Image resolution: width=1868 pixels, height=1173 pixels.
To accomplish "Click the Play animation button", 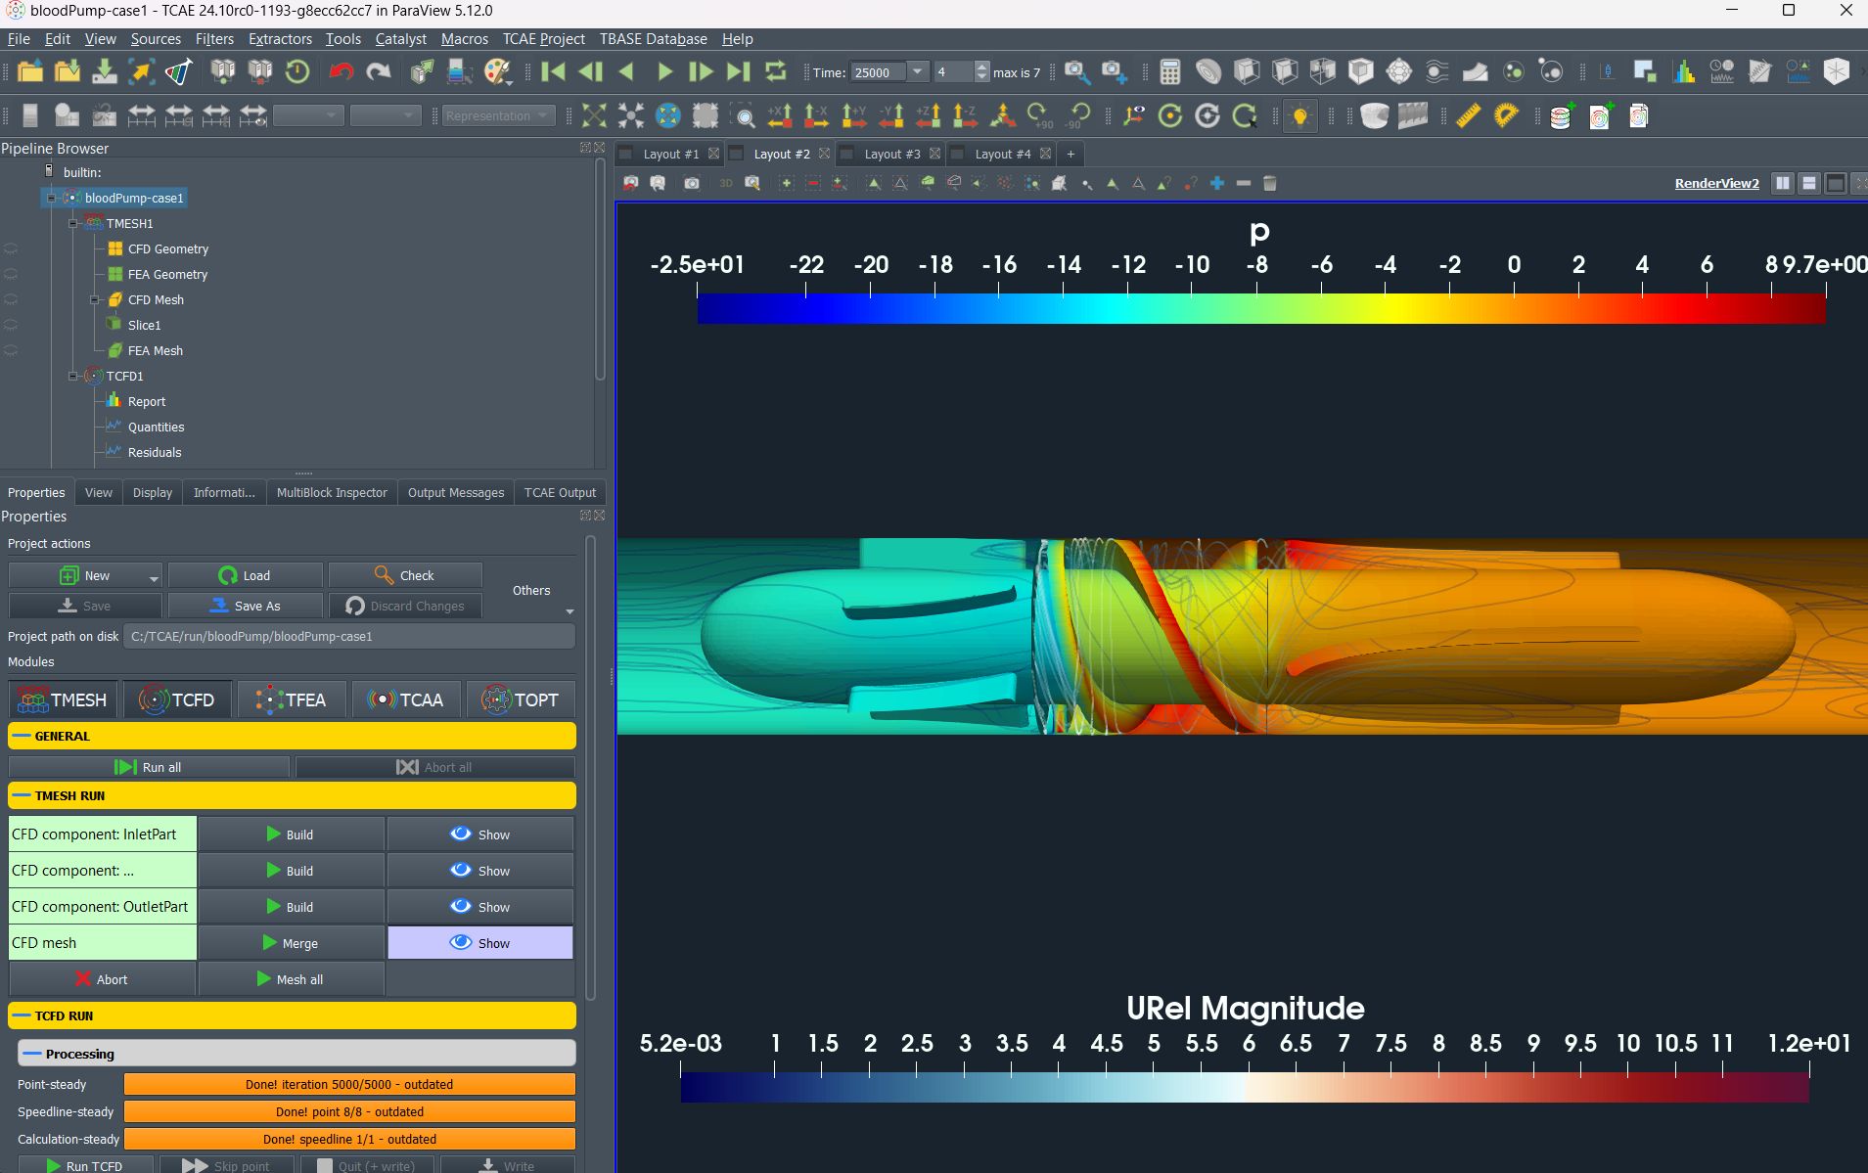I will click(664, 71).
